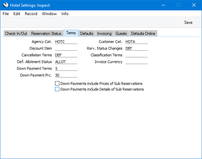Enable Down Payments include Details of Sub Reservations

[x=57, y=89]
